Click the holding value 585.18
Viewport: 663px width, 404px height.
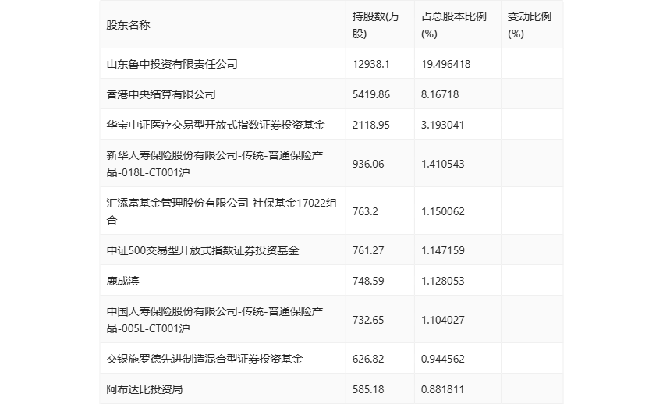(368, 389)
